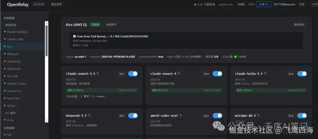The image size is (318, 139).
Task: Click the 已连接 status badge
Action: click(x=95, y=24)
